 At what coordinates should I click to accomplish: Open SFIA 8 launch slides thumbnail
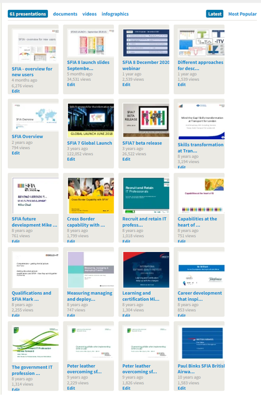pyautogui.click(x=91, y=43)
